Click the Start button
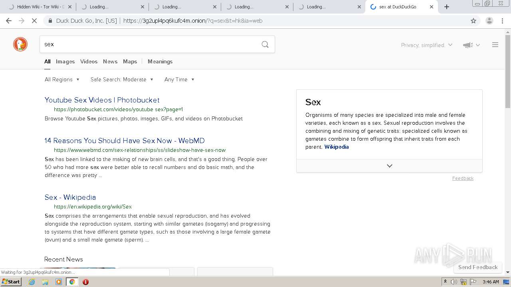The height and width of the screenshot is (287, 511). (11, 282)
